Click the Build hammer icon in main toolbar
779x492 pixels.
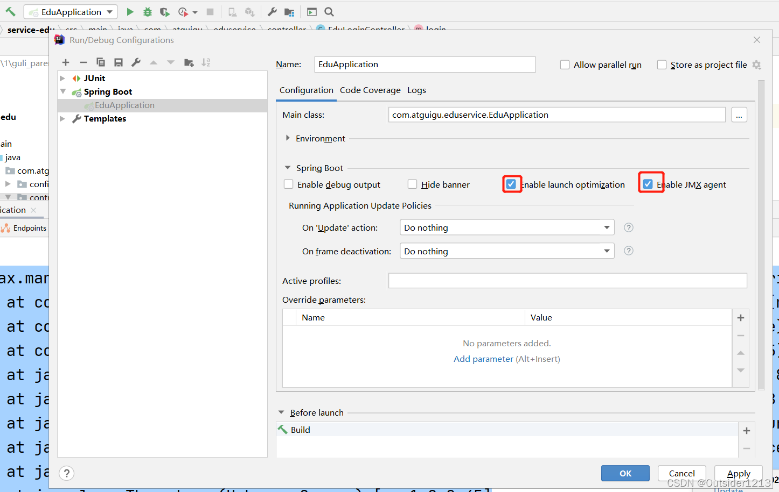coord(10,11)
